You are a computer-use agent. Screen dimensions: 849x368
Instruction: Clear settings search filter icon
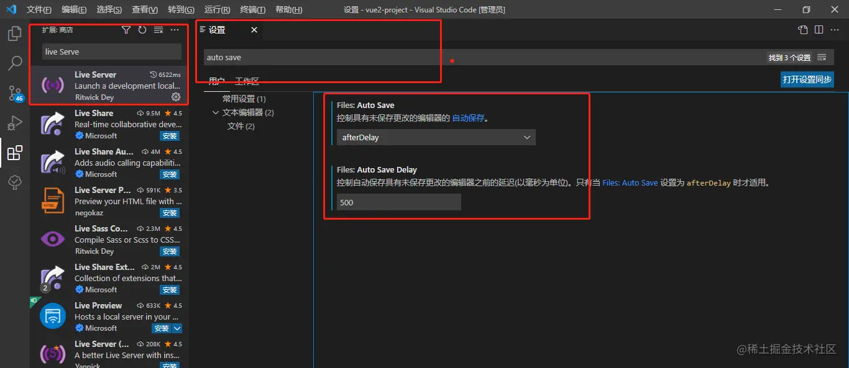(x=822, y=57)
